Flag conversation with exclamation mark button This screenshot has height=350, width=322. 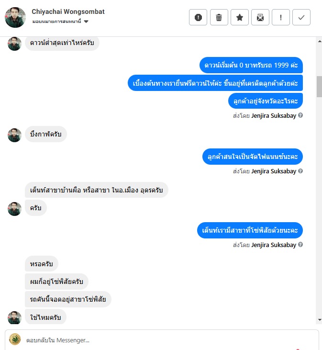click(281, 17)
